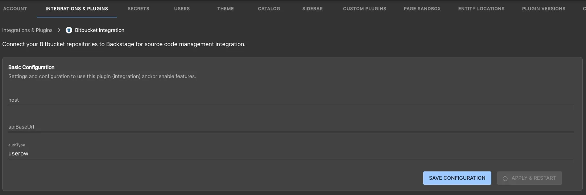The width and height of the screenshot is (586, 195).
Task: Select the Custom Plugins tab
Action: pos(365,8)
